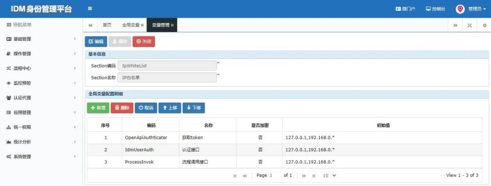Screen dimensions: 491x186
Task: Open the rows-per-page 10 dropdown
Action: (x=330, y=176)
